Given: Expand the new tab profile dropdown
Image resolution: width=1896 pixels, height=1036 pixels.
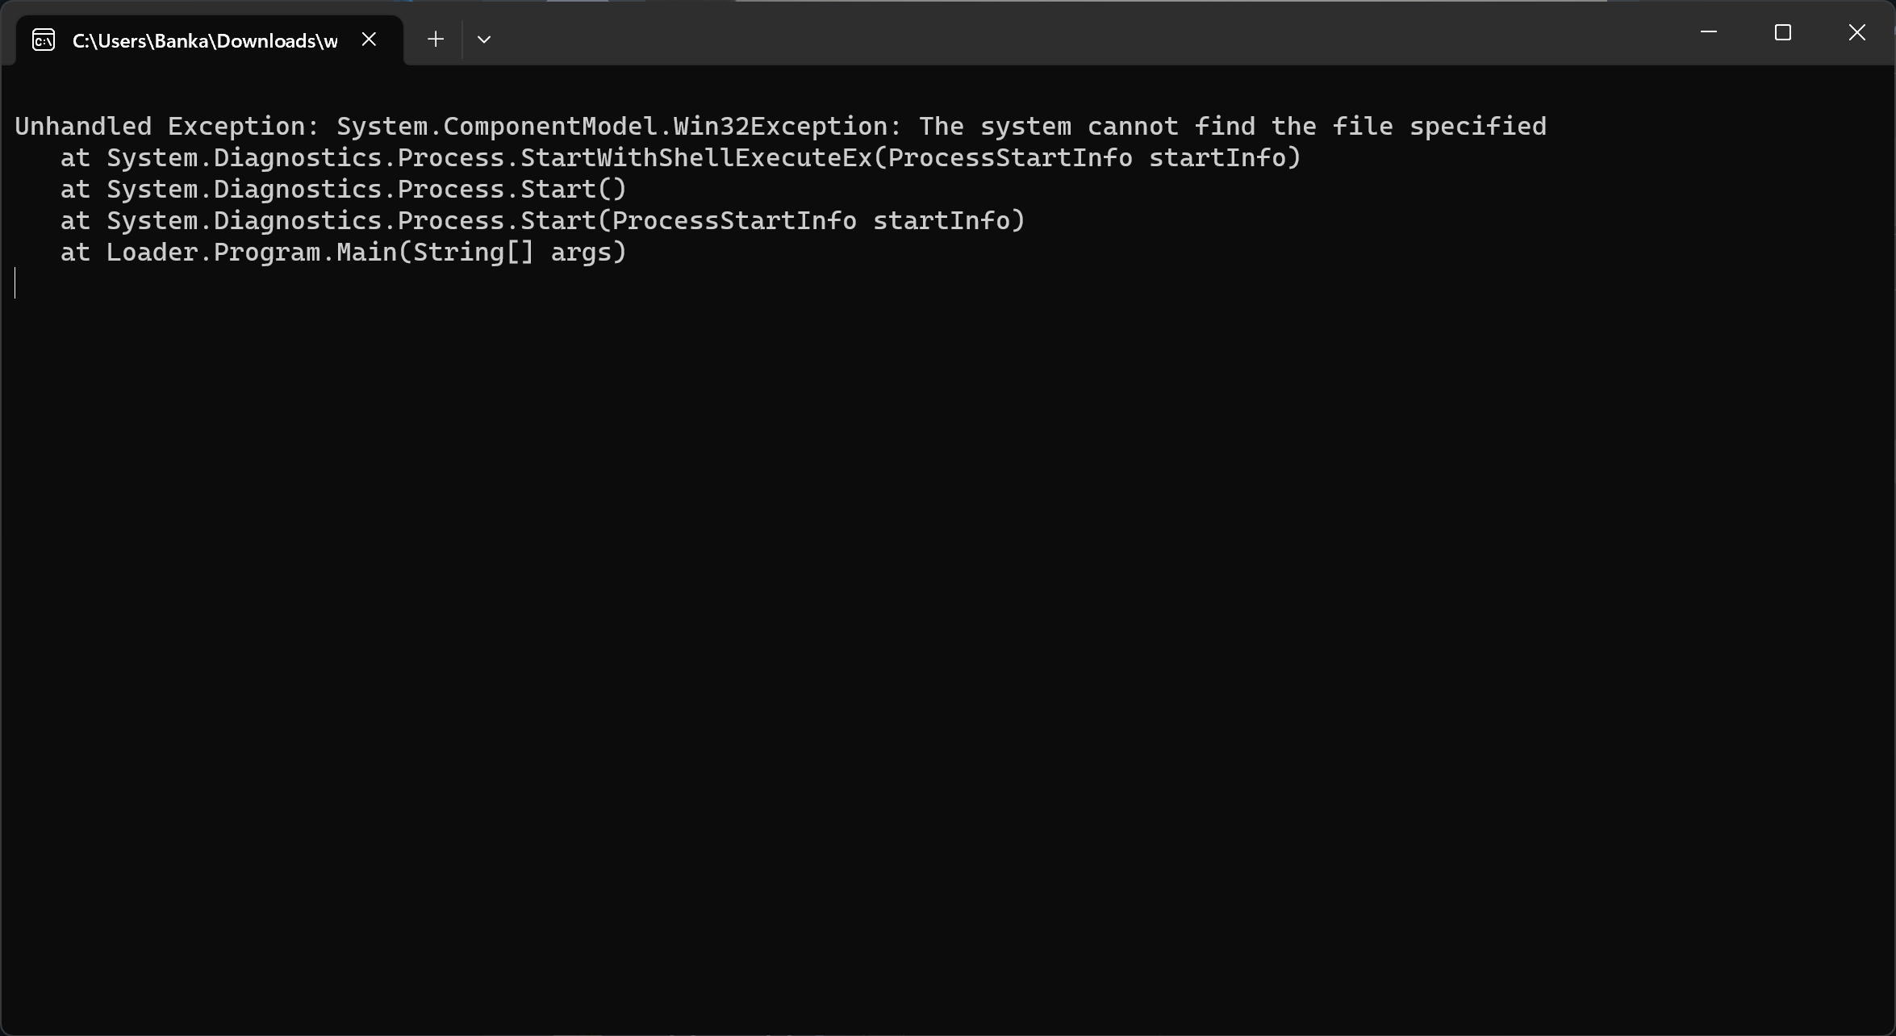Looking at the screenshot, I should pyautogui.click(x=484, y=39).
